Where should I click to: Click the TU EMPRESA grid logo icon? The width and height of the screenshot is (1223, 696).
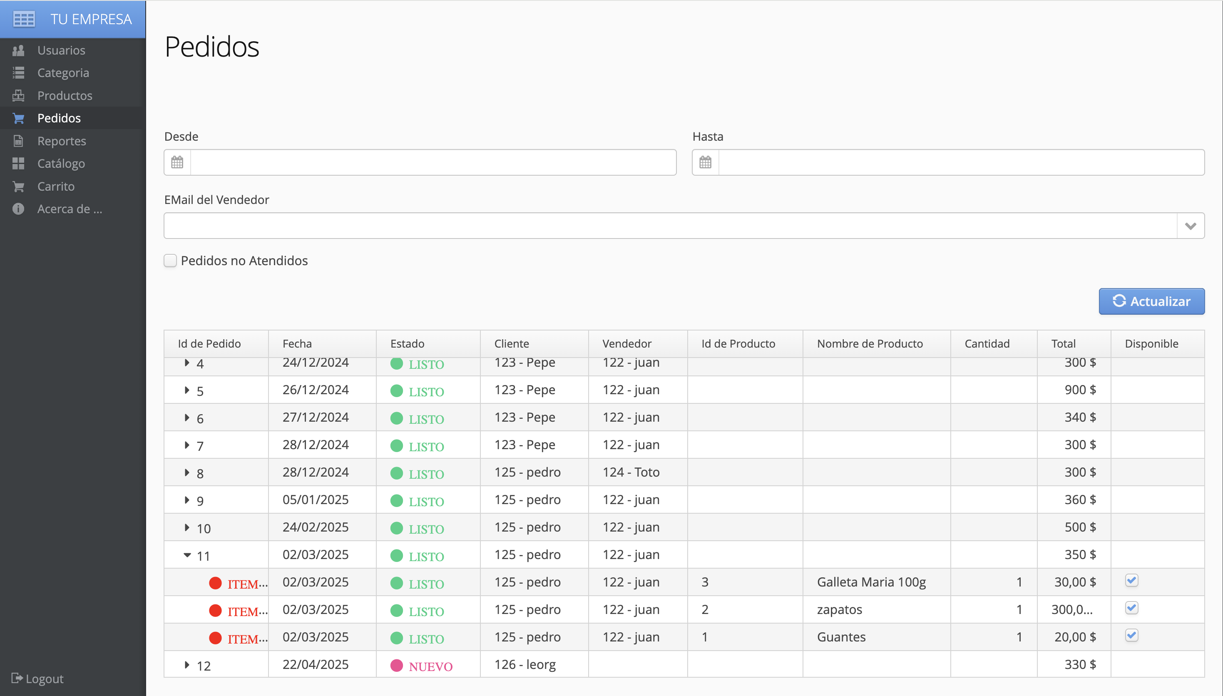point(23,19)
